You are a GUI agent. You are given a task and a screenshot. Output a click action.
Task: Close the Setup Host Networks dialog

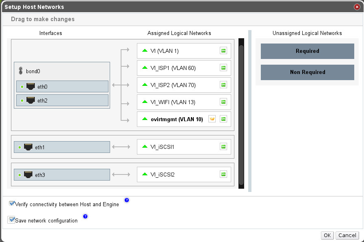(357, 7)
